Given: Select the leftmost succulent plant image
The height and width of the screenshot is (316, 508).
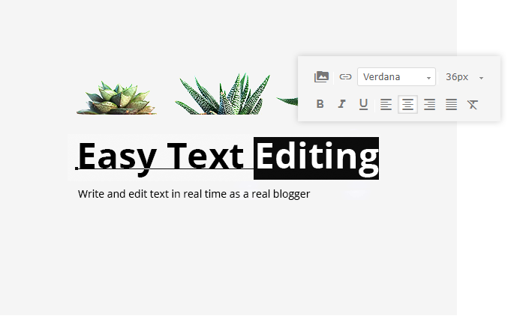Looking at the screenshot, I should click(x=116, y=98).
